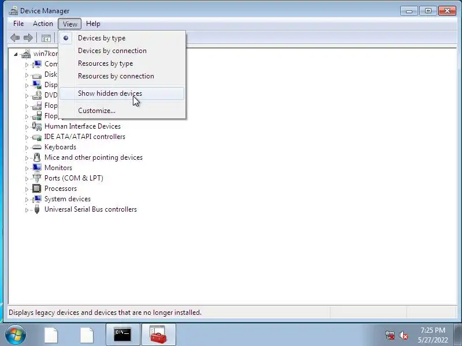The image size is (462, 346).
Task: Click the Forward arrow toolbar icon
Action: [28, 37]
